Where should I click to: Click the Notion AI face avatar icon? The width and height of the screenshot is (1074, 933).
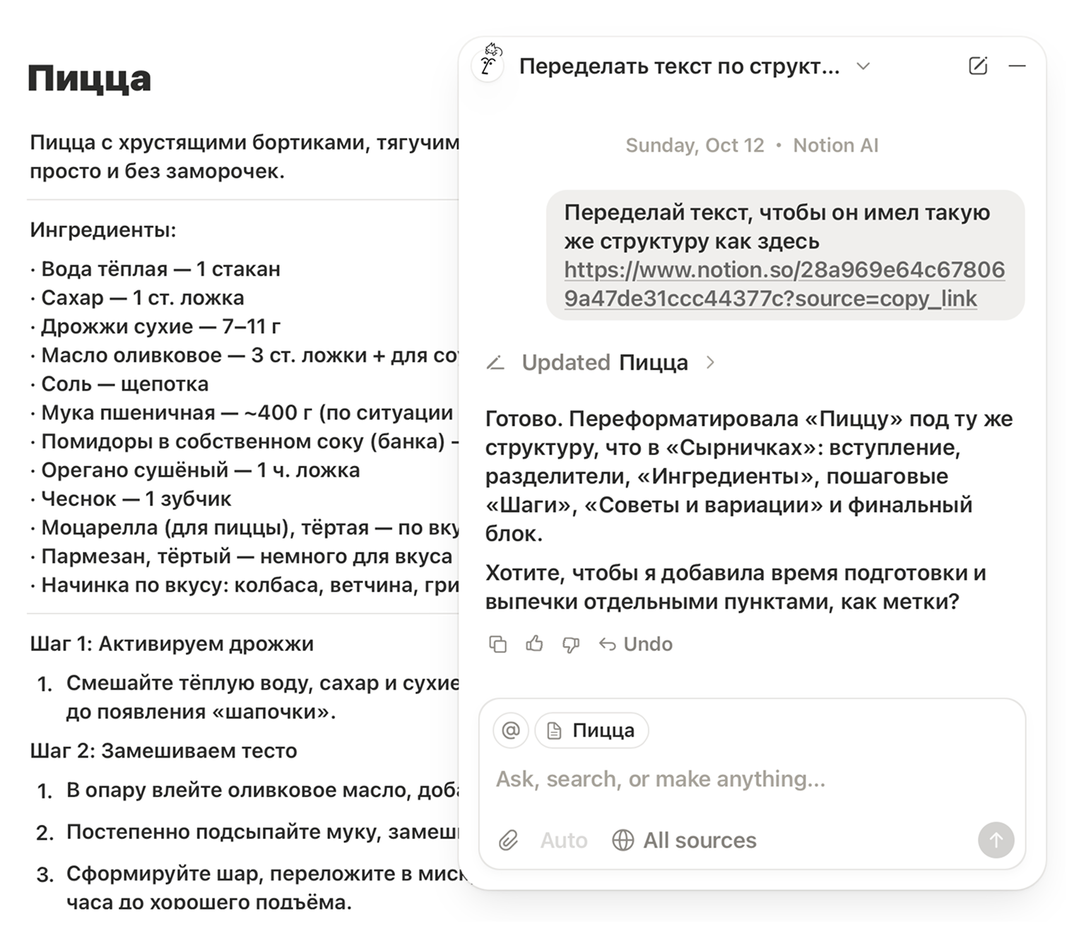point(488,66)
